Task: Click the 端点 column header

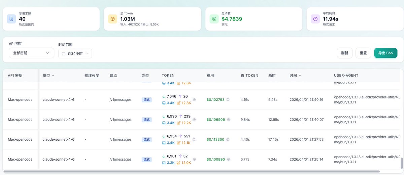Action: coord(113,76)
